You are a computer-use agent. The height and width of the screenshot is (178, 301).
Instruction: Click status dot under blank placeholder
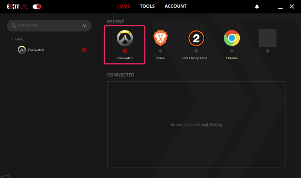tap(268, 51)
